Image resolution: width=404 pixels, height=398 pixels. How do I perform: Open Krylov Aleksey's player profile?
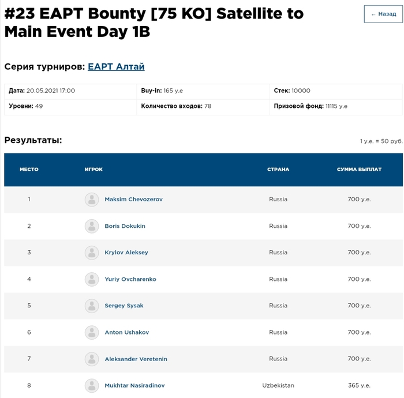coord(126,253)
